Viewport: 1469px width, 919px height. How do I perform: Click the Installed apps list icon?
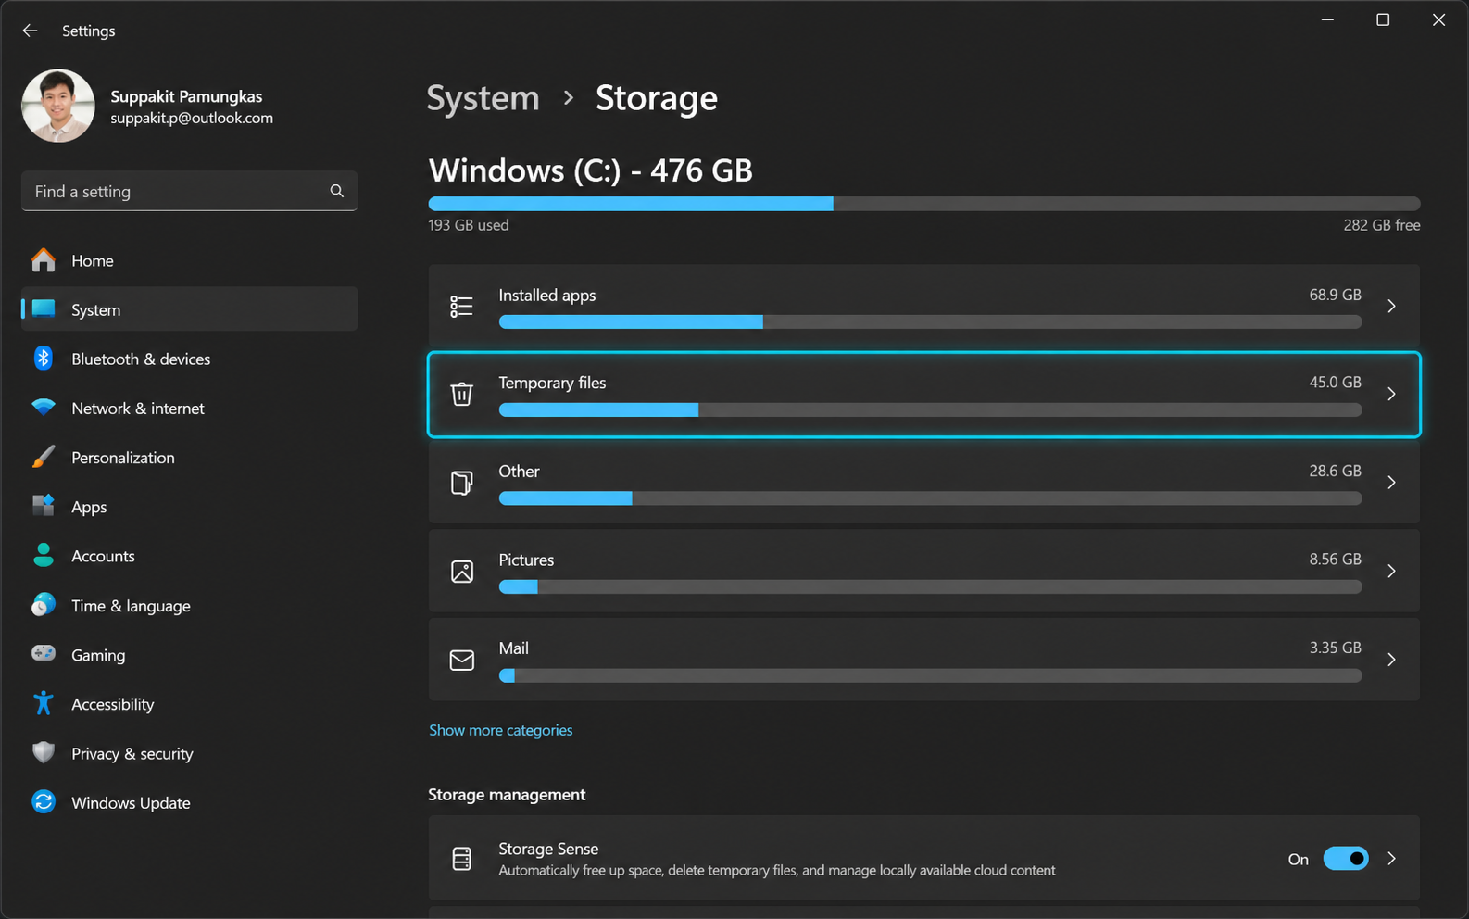(461, 306)
